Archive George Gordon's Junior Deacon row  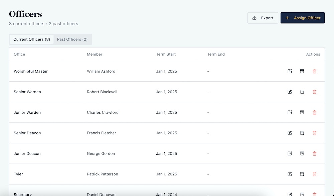(302, 154)
